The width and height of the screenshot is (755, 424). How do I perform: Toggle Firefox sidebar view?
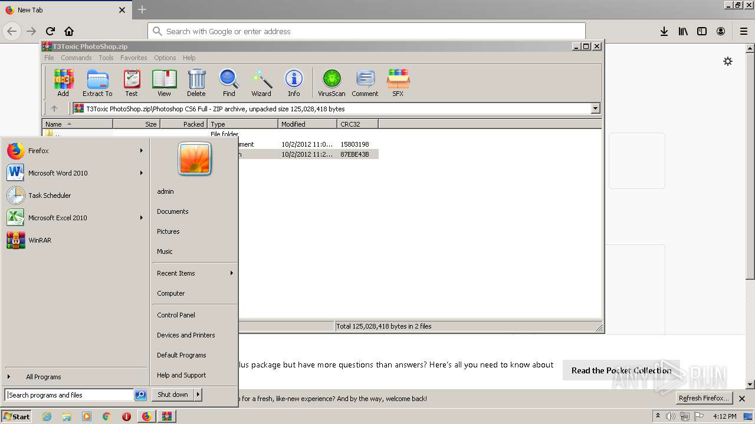[x=702, y=31]
